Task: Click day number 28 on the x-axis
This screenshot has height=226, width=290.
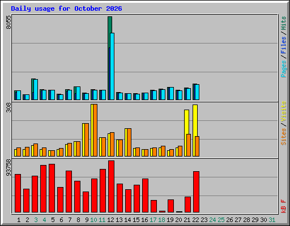Action: coord(246,220)
